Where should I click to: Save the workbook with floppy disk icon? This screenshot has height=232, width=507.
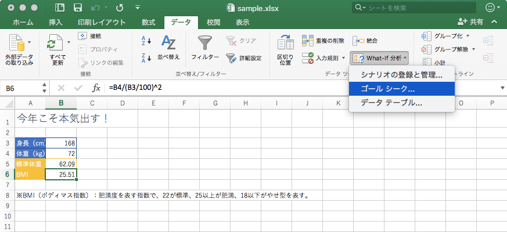tap(78, 8)
